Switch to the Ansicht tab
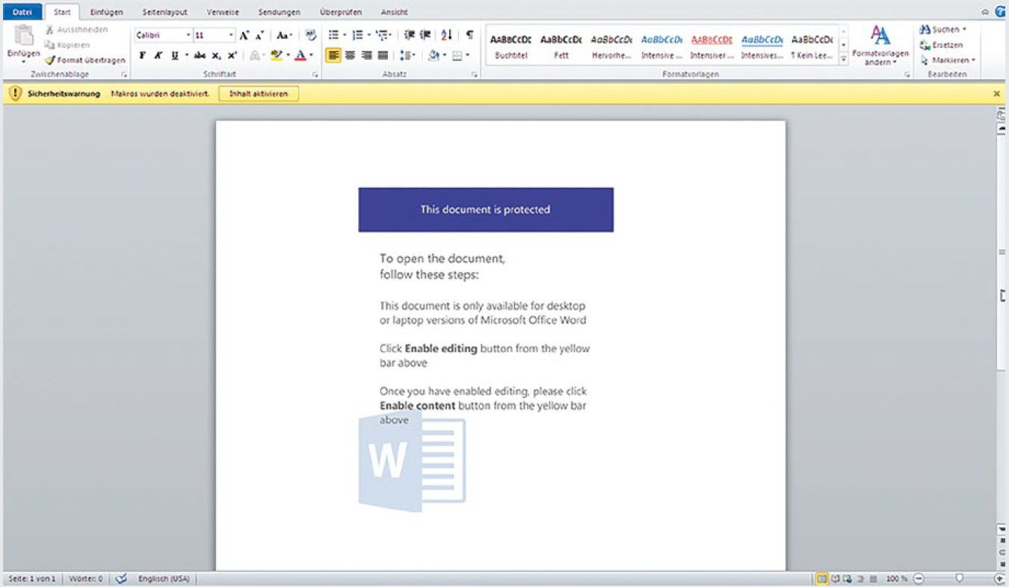This screenshot has height=587, width=1009. point(394,13)
